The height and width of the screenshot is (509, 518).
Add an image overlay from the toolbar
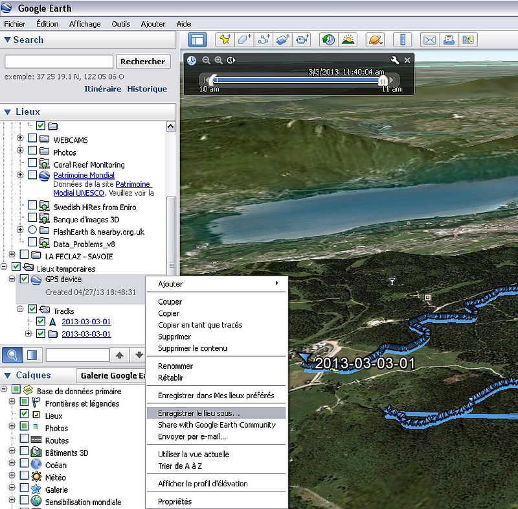283,40
